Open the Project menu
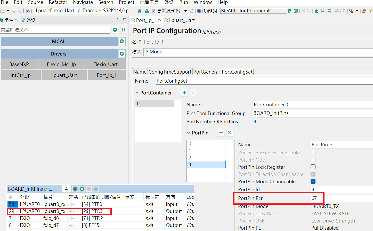The width and height of the screenshot is (373, 231). (x=127, y=2)
